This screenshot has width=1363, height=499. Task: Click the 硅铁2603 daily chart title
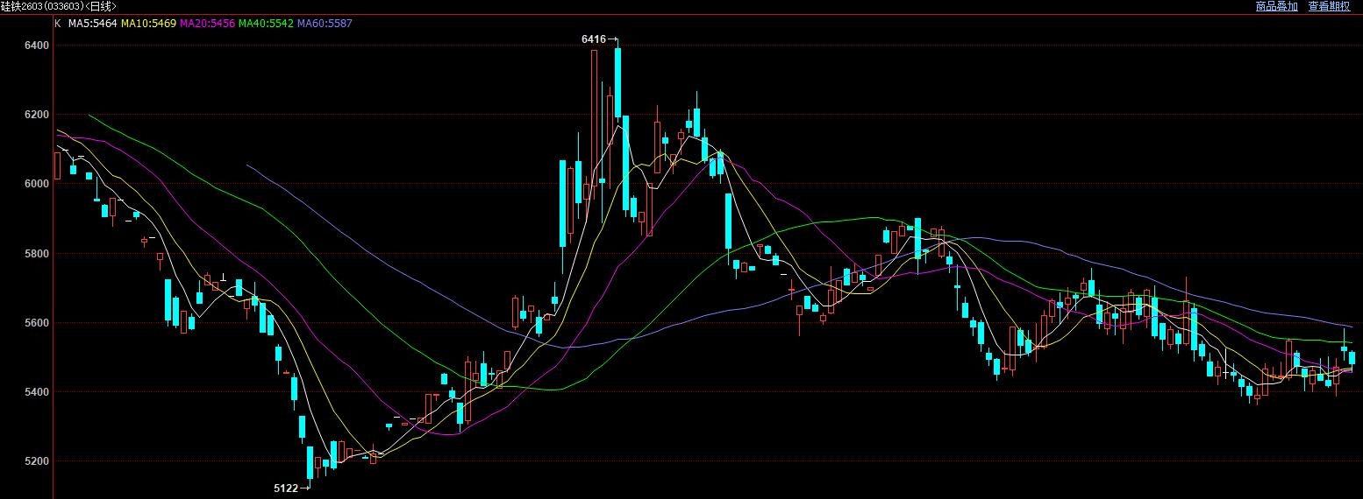(x=58, y=6)
